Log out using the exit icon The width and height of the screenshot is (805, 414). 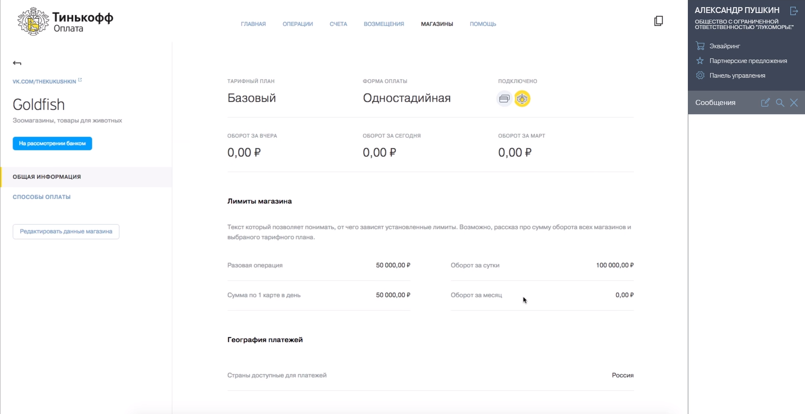pyautogui.click(x=794, y=11)
